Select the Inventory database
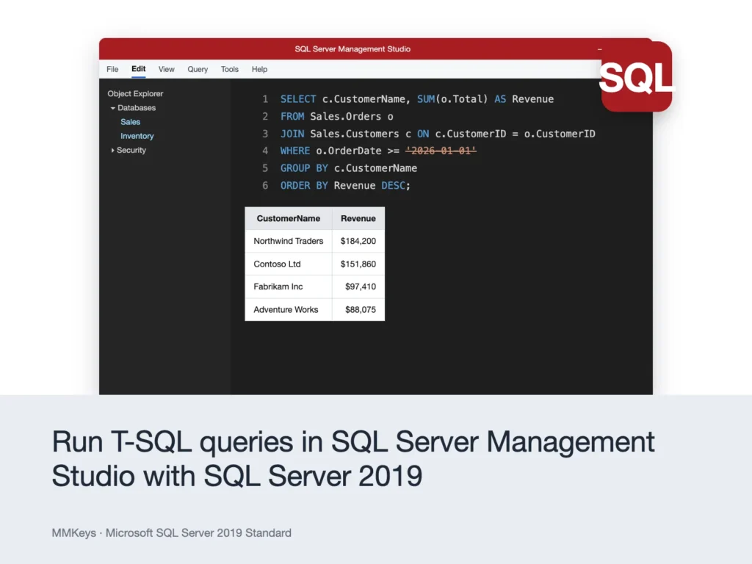This screenshot has width=752, height=564. [x=137, y=136]
